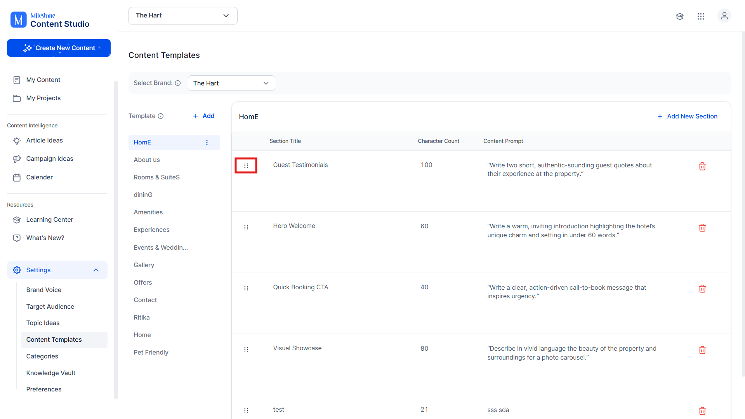Click the Quick Booking CTA content prompt

click(x=566, y=292)
